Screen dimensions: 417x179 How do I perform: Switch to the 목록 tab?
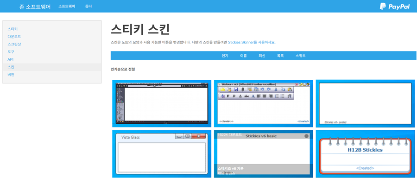pos(280,56)
